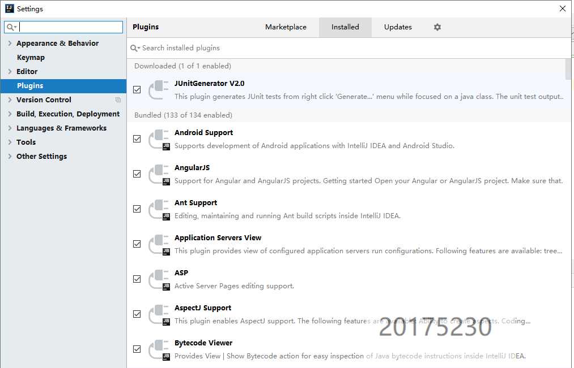Select the AngularJS plugin name
Screen dimensions: 574x368
(192, 168)
